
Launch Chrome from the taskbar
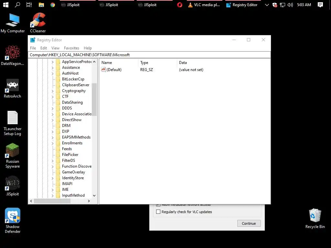tap(53, 5)
